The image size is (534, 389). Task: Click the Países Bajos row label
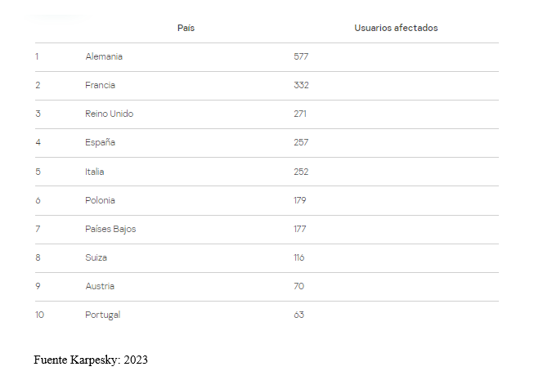click(110, 229)
